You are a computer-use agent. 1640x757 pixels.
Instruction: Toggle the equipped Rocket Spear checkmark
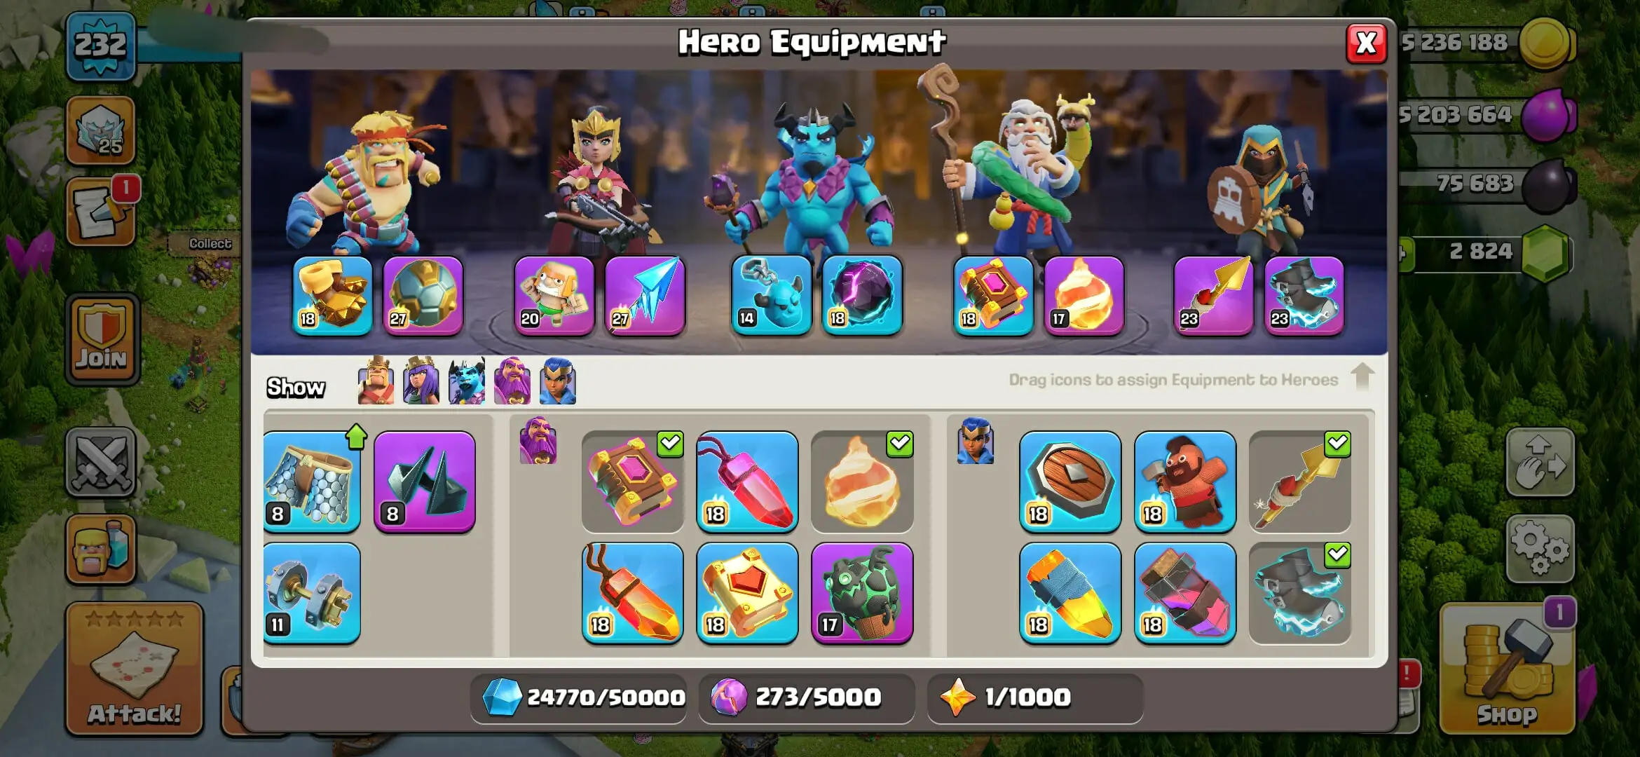(x=1337, y=443)
